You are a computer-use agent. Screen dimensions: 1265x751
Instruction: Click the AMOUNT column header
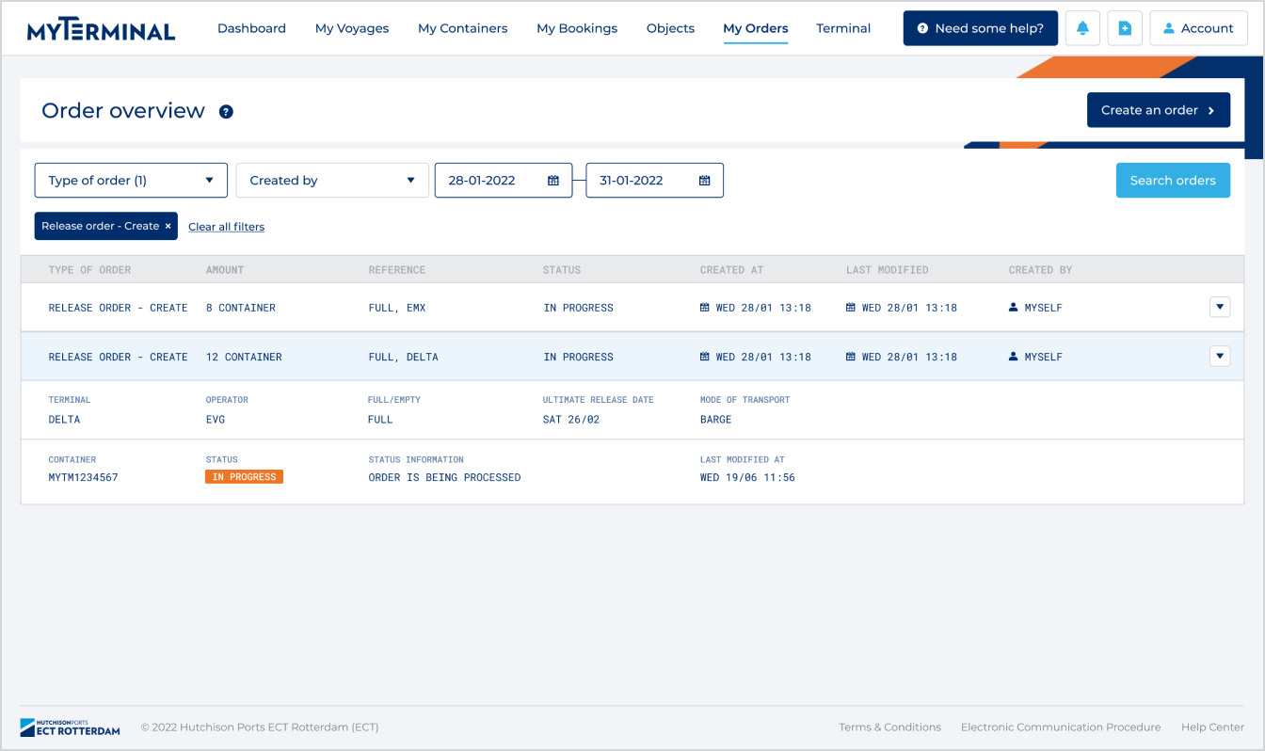pyautogui.click(x=225, y=270)
